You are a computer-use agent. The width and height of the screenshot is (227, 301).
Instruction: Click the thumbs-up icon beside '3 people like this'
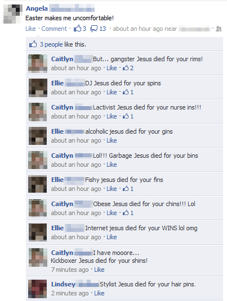point(33,44)
